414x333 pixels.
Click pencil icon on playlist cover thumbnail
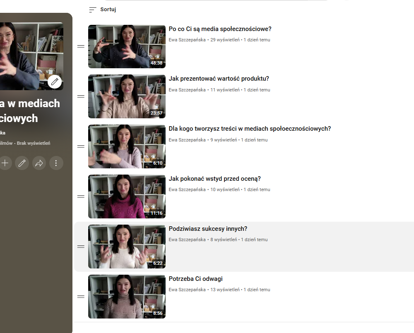pos(55,82)
